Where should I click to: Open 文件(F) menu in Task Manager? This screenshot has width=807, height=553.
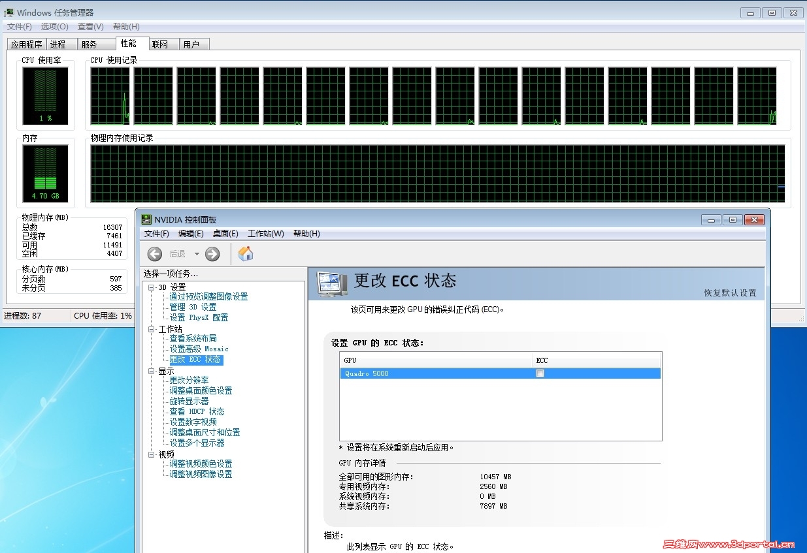coord(20,27)
